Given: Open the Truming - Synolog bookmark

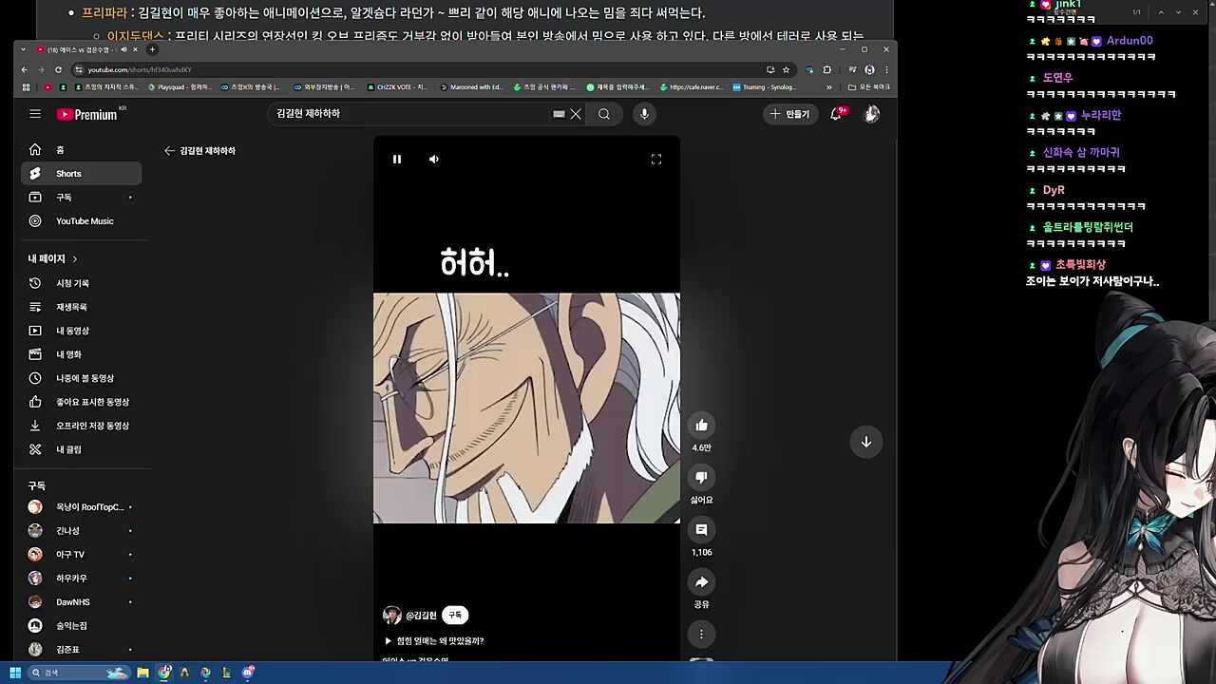Looking at the screenshot, I should pyautogui.click(x=764, y=87).
